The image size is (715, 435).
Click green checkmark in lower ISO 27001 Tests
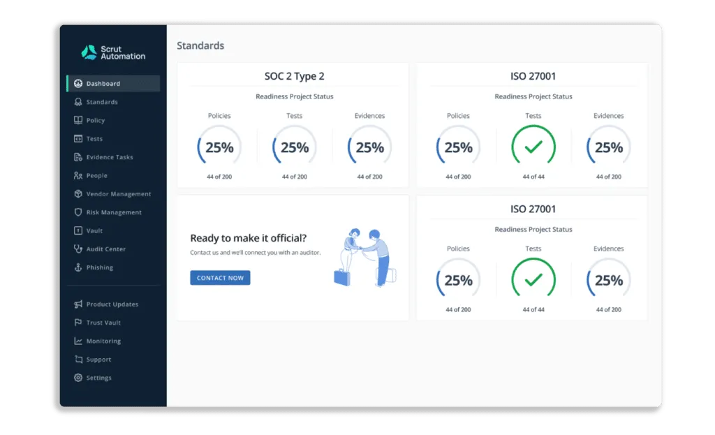point(533,279)
